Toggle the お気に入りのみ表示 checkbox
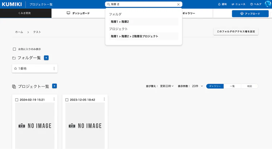 point(15,49)
